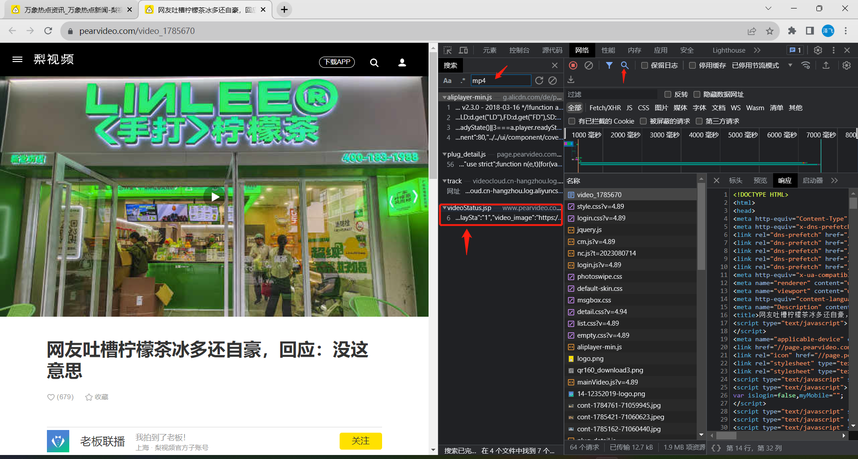Image resolution: width=858 pixels, height=459 pixels.
Task: Open the Headers tab of the request
Action: point(736,181)
